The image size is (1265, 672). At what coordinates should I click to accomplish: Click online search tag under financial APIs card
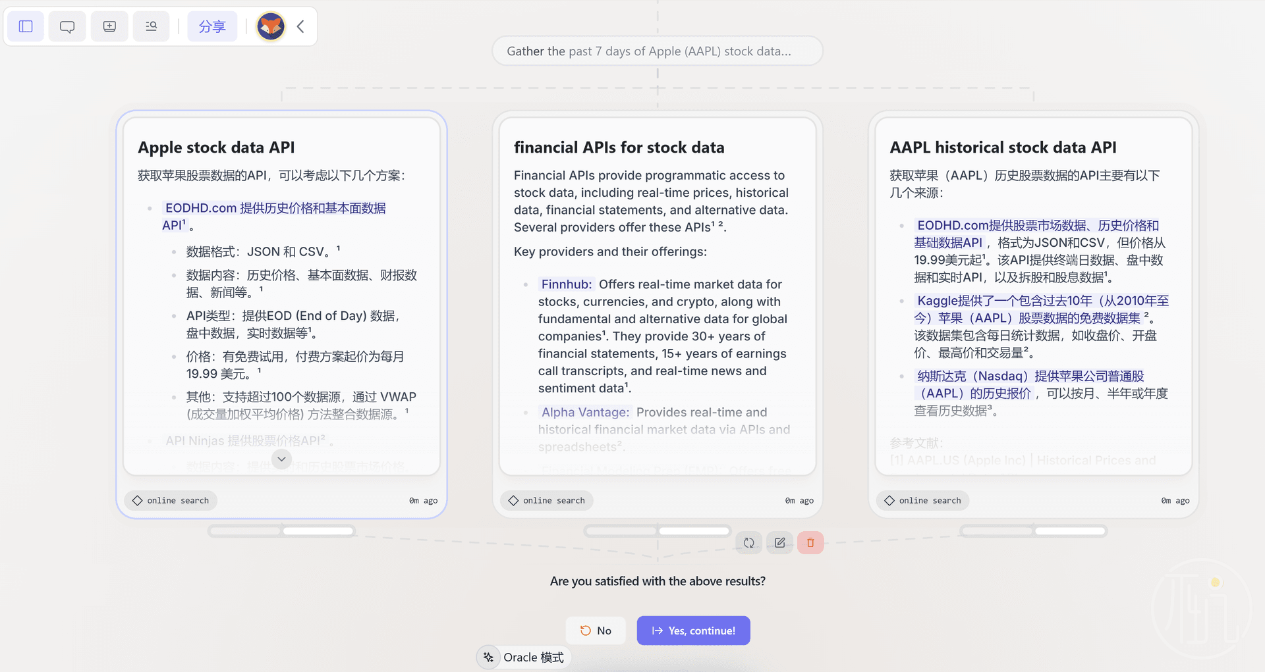coord(548,500)
